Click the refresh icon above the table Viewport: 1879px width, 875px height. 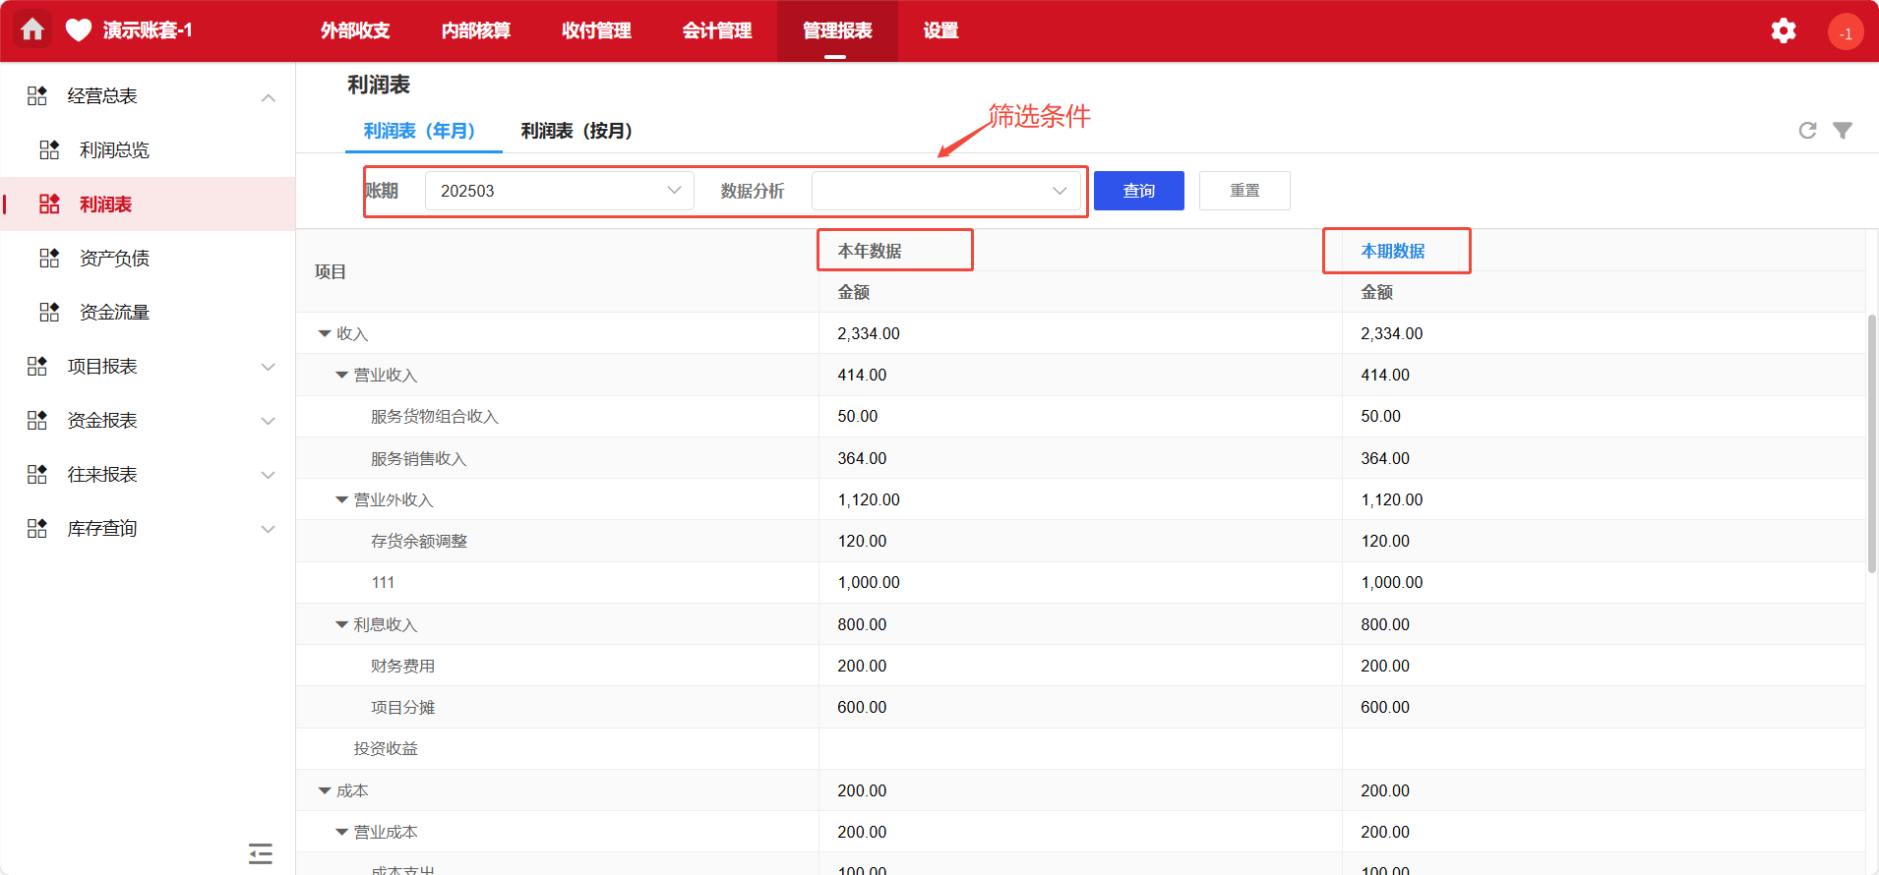(x=1807, y=131)
